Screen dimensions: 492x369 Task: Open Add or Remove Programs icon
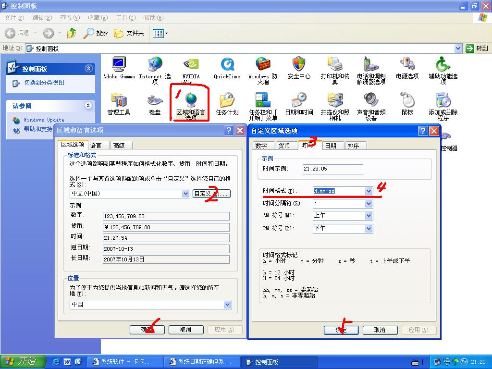pos(443,100)
